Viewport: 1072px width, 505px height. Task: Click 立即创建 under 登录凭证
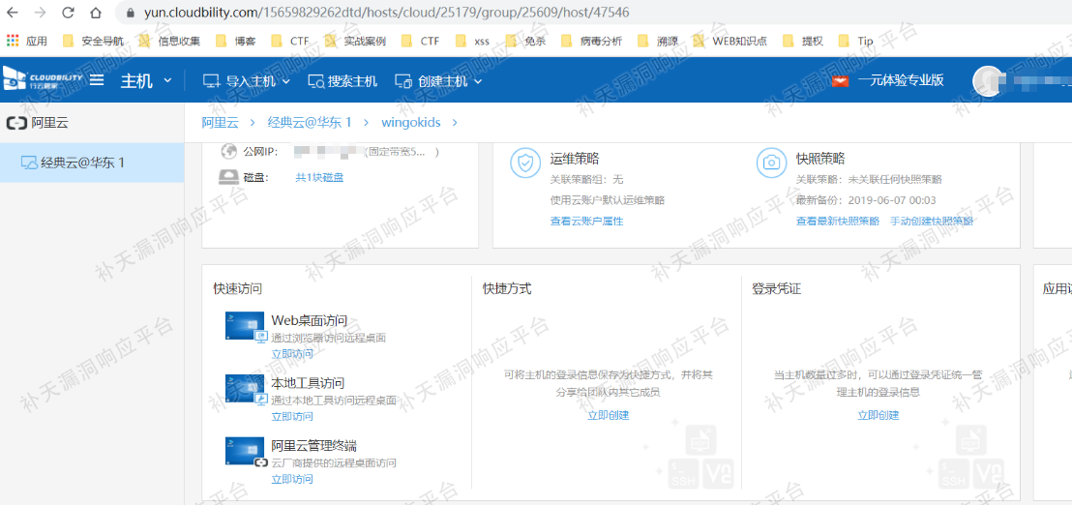(x=878, y=415)
